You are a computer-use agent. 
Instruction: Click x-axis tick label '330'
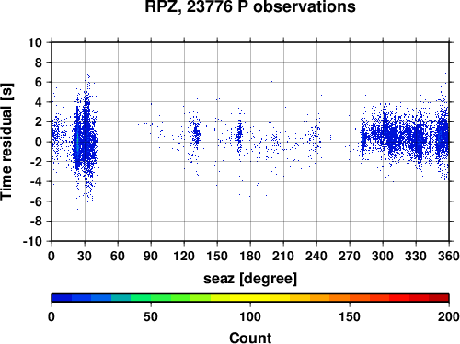point(416,256)
